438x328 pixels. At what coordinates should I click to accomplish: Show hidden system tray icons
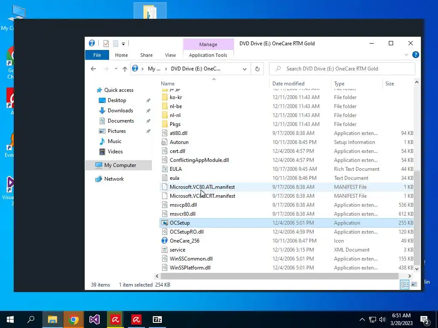(x=362, y=319)
